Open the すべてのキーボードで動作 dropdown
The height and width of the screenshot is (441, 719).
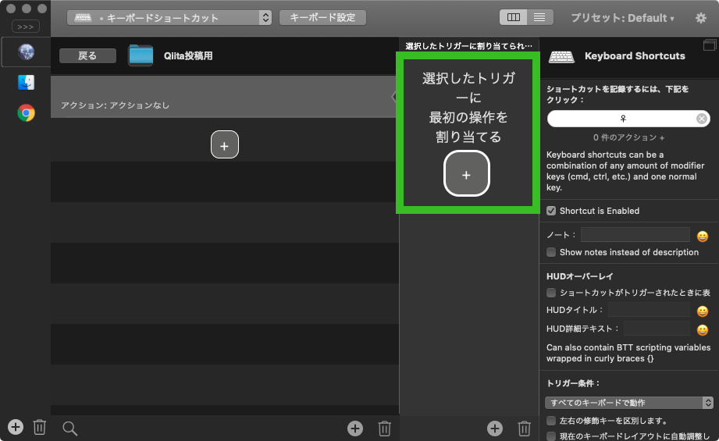pyautogui.click(x=629, y=403)
